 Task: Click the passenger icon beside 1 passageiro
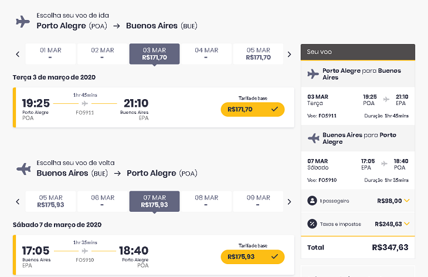(312, 201)
